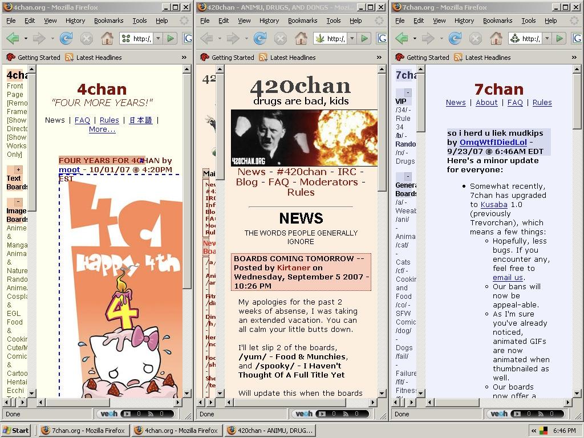Click 4chan clover site icon in address bar
Viewport: 584px width, 438px height.
[126, 38]
